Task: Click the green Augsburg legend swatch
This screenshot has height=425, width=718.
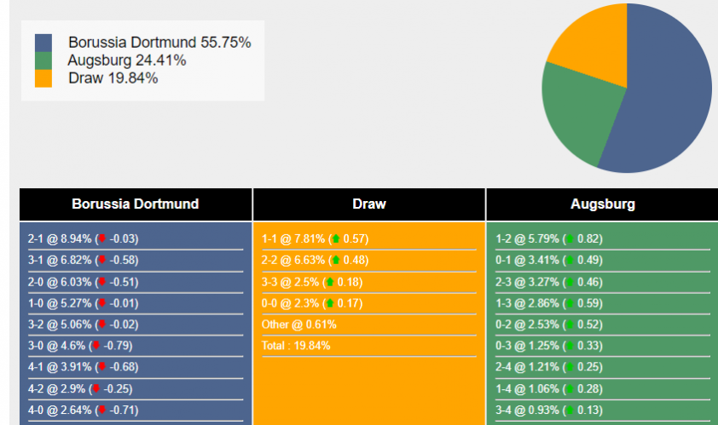Action: (x=43, y=60)
